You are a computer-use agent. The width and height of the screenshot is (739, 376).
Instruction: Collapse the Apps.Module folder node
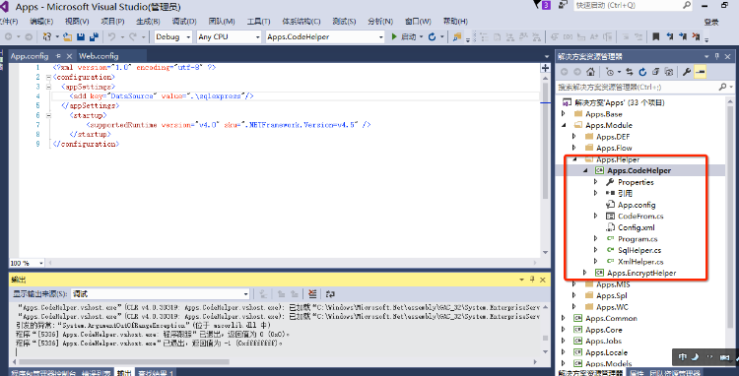click(564, 125)
